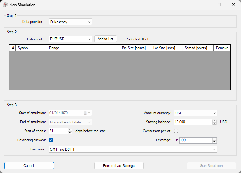Click the Spread [points] column header
241x173 pixels.
tap(198, 48)
